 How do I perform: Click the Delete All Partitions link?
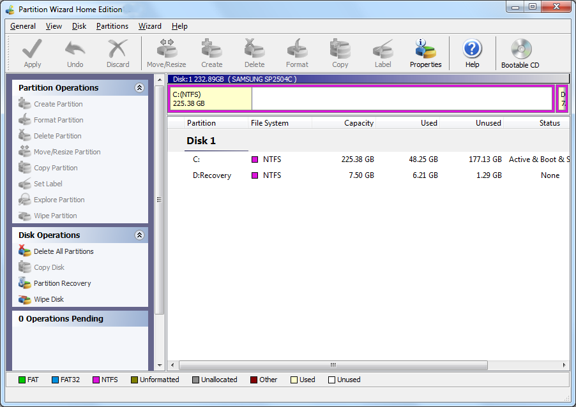coord(64,251)
